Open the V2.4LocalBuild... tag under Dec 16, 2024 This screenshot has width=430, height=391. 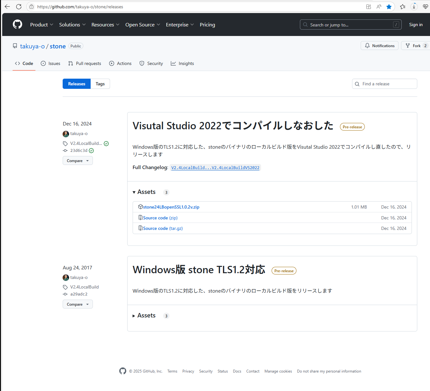coord(86,144)
